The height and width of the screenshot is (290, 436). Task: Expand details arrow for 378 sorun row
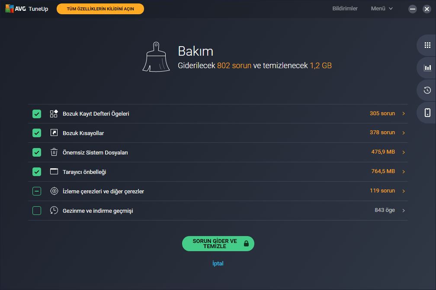coord(404,133)
